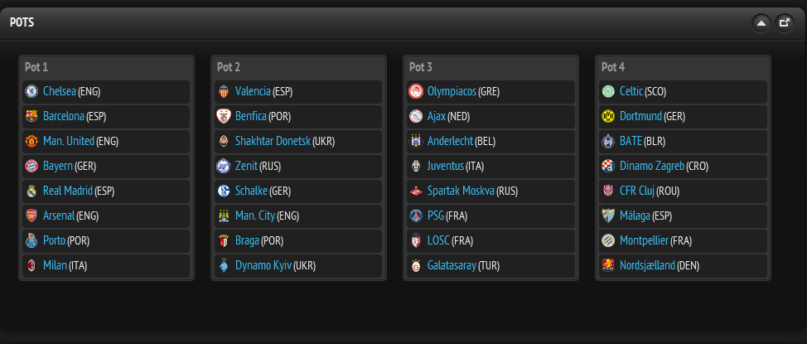Screen dimensions: 807x344
Task: Select the Spartak Moskva team link
Action: click(461, 191)
